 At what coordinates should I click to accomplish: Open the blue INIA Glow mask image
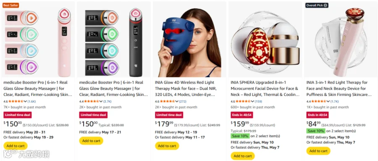click(189, 42)
